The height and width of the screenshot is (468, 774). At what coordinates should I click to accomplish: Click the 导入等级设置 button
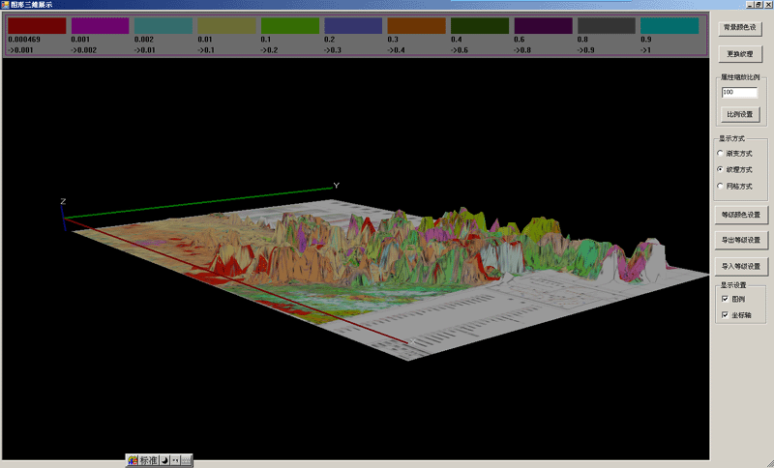click(741, 265)
